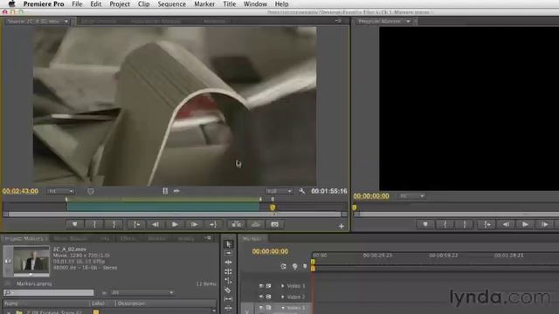This screenshot has height=314, width=559.
Task: Go to In point in Source monitor
Action: (x=136, y=225)
